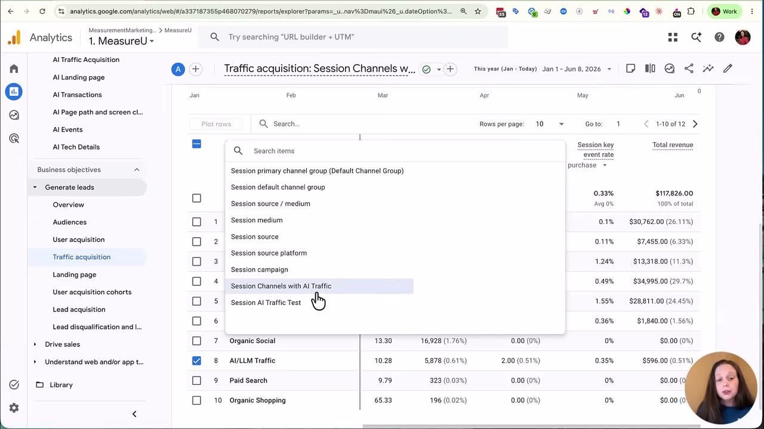Go back in browser history
The image size is (764, 429).
[11, 11]
